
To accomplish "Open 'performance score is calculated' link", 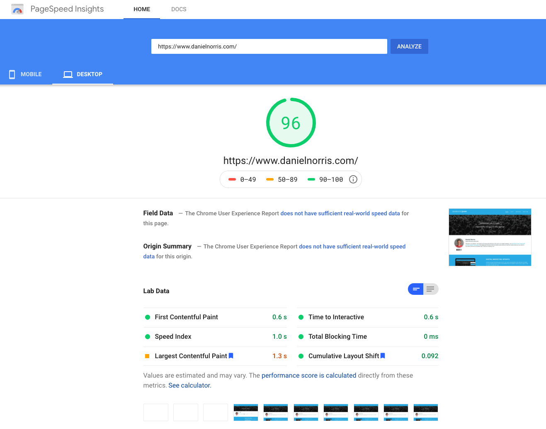I will [x=309, y=375].
